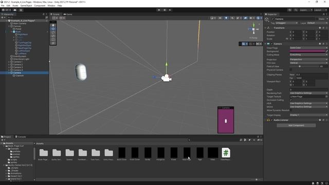The height and width of the screenshot is (185, 329).
Task: Toggle scene lighting bulb icon
Action: pos(226,18)
